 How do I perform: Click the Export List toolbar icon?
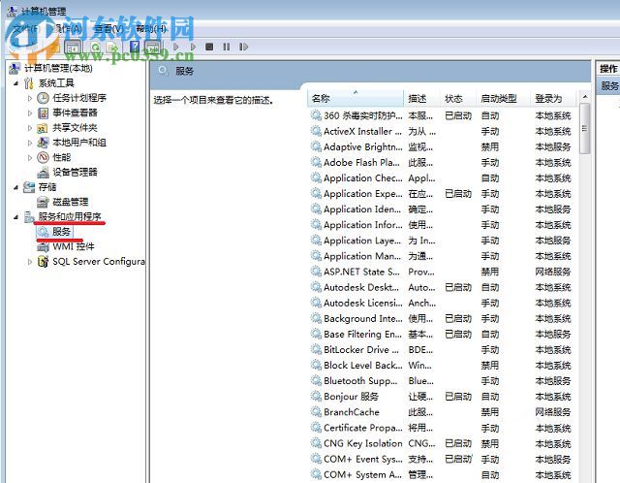[x=112, y=48]
